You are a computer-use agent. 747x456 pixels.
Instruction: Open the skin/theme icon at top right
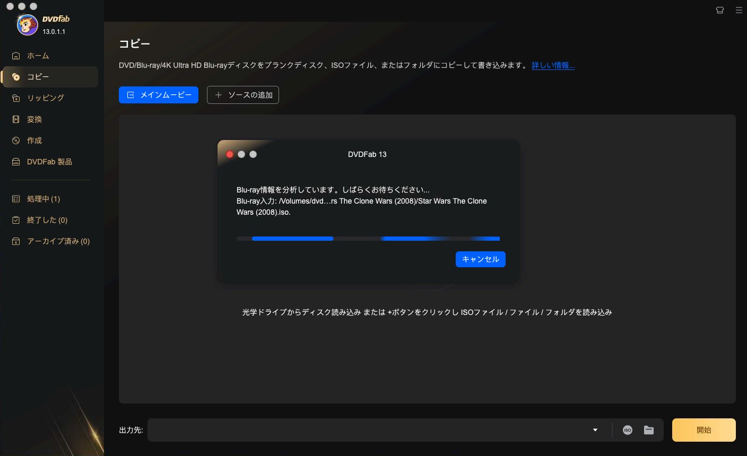point(720,10)
